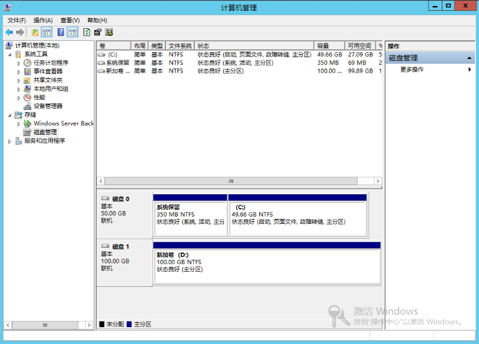
Task: Open the properties toolbar icon
Action: click(98, 32)
